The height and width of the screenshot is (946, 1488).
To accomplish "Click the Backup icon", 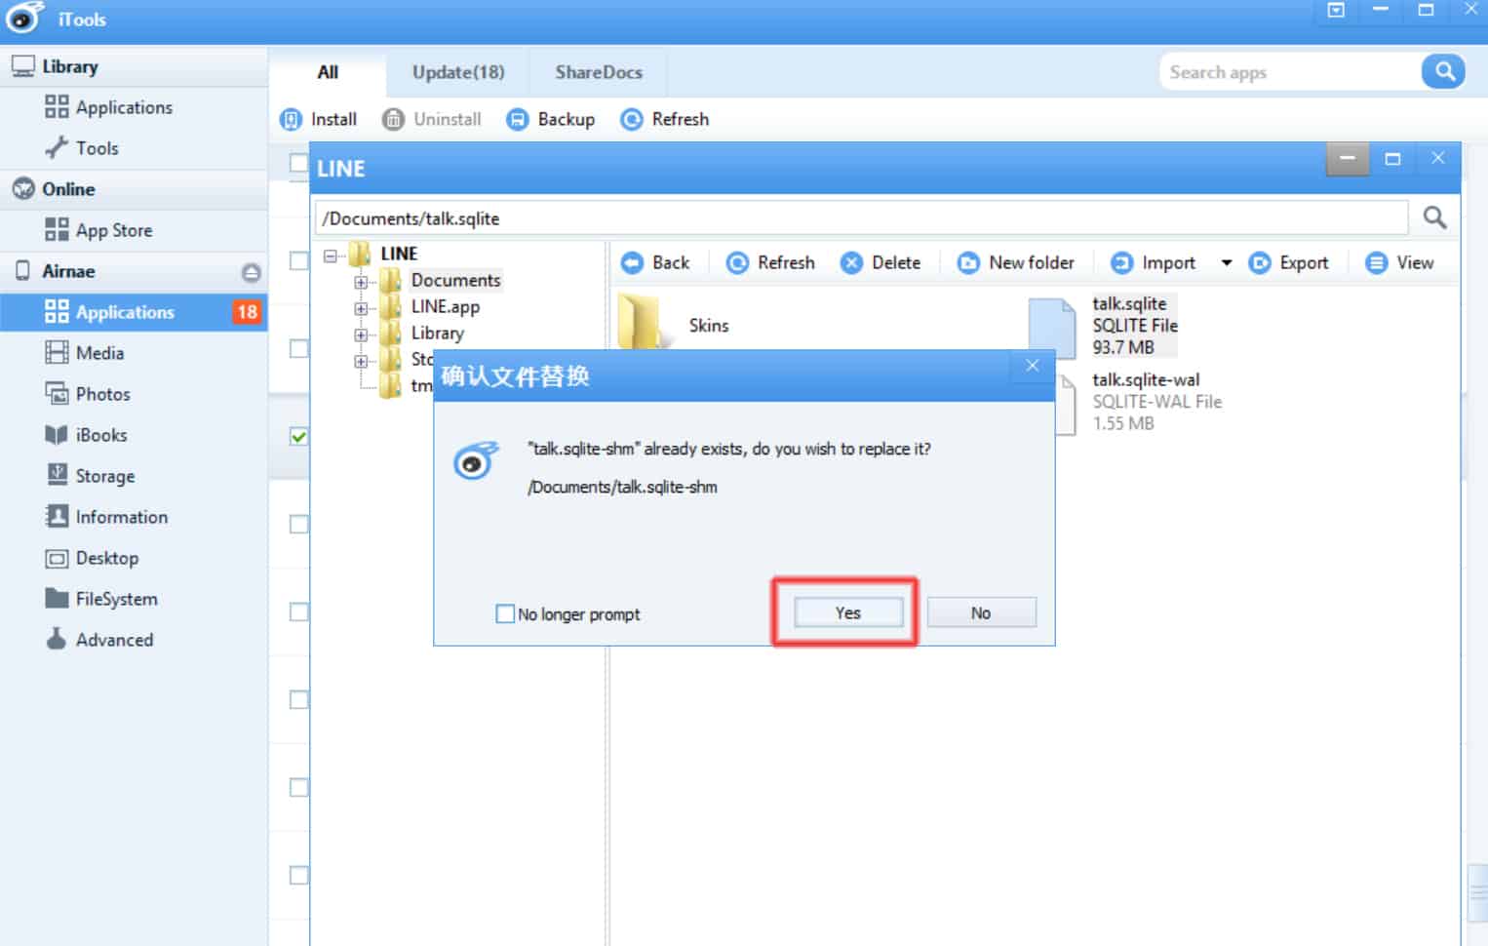I will (x=518, y=120).
